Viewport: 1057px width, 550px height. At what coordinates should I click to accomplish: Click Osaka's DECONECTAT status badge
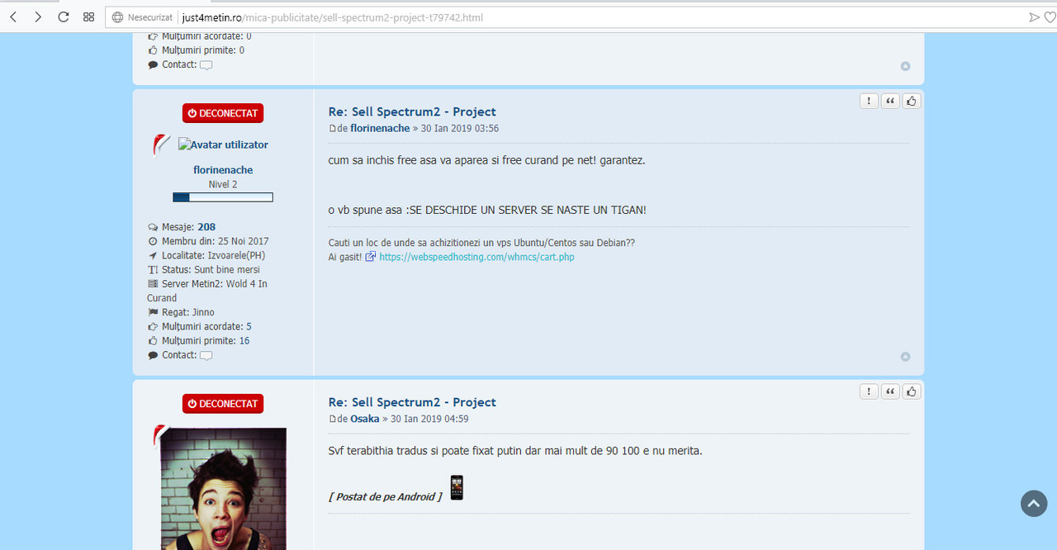223,404
